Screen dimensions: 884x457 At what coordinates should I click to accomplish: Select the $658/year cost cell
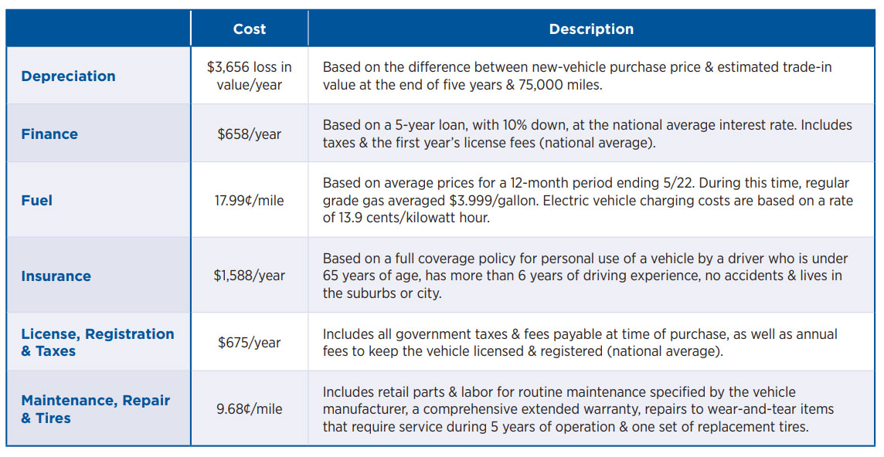(x=249, y=134)
